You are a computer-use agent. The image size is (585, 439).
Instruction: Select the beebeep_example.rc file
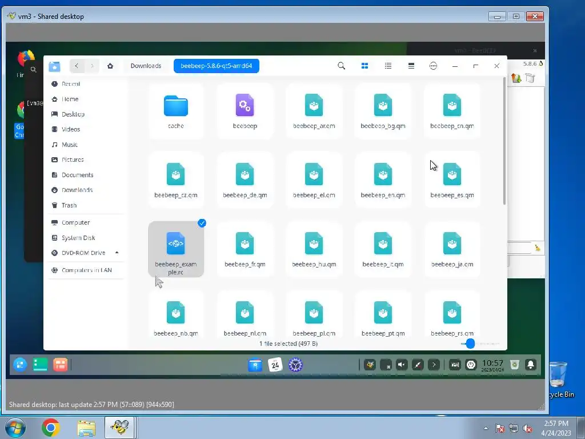click(176, 249)
